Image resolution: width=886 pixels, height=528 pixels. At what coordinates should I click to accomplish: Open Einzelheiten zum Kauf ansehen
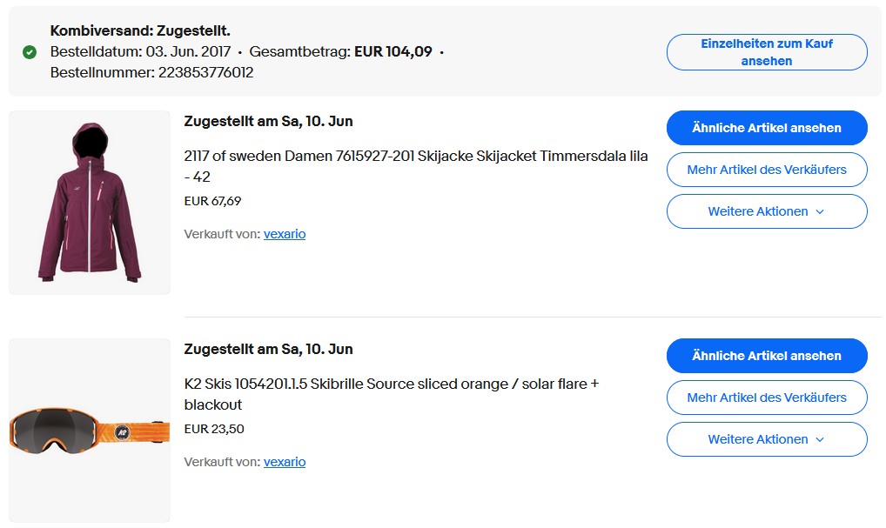click(766, 51)
